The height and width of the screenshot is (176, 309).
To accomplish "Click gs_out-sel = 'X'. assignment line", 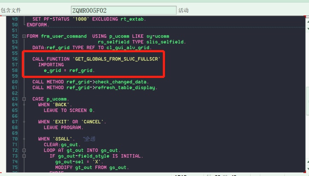I will 79,162.
